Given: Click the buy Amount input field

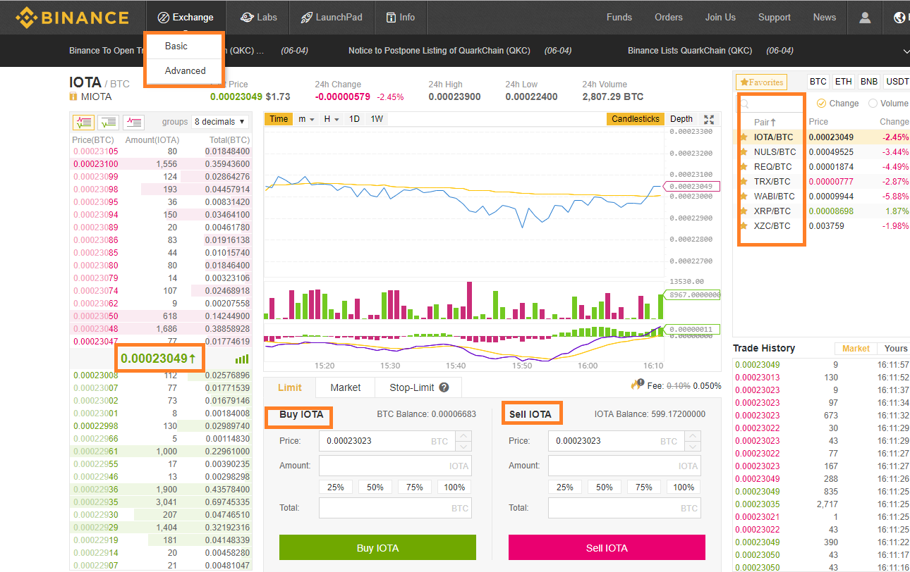Looking at the screenshot, I should coord(395,466).
